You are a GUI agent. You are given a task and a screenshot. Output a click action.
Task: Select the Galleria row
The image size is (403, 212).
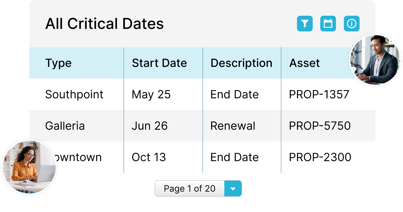pyautogui.click(x=65, y=126)
